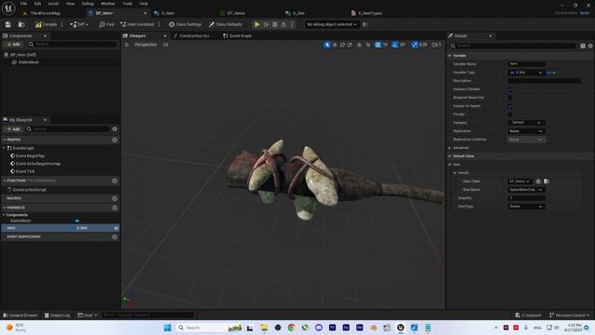Open the Tools menu
595x335 pixels.
(x=127, y=4)
